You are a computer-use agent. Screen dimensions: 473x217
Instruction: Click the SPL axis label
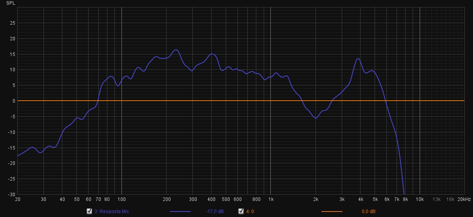[11, 3]
